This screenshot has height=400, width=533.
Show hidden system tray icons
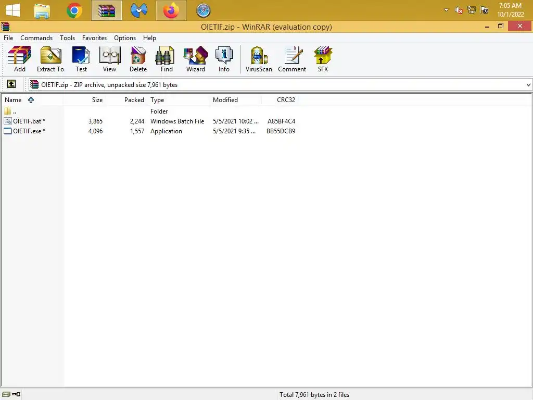coord(446,10)
